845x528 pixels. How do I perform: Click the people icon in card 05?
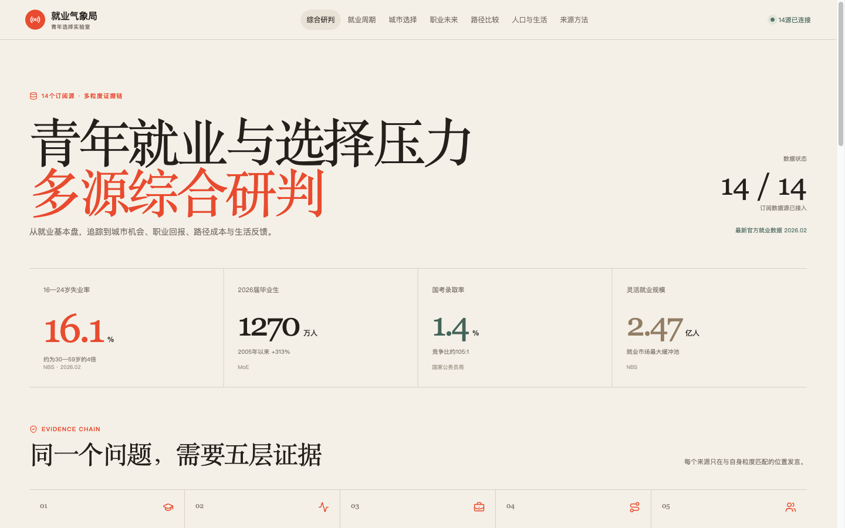click(x=790, y=507)
